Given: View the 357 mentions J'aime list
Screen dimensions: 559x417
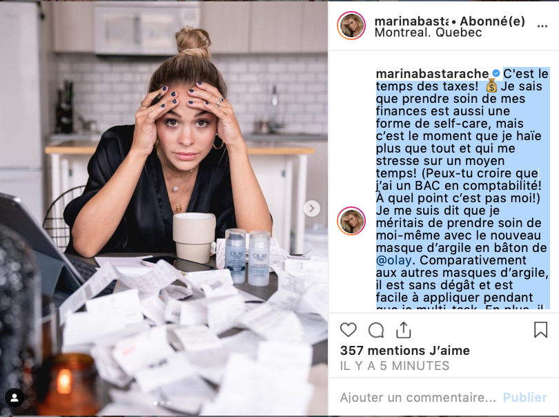Looking at the screenshot, I should tap(404, 350).
